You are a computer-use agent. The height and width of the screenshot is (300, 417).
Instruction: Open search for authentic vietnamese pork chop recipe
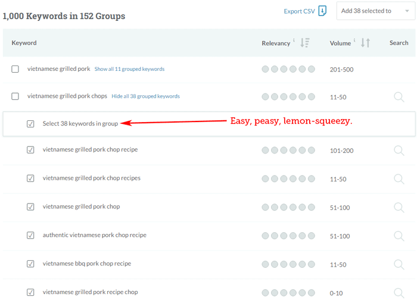tap(399, 236)
